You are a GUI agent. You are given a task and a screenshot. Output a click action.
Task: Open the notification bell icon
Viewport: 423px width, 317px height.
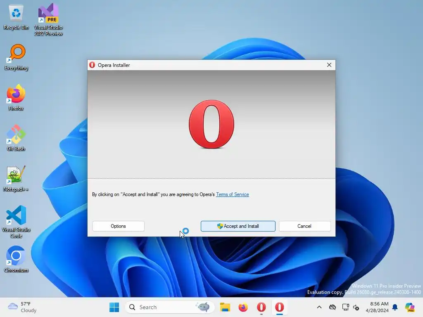395,307
